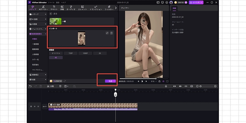Show more toolbar tabs with right chevron
The height and width of the screenshot is (123, 246).
point(116,8)
